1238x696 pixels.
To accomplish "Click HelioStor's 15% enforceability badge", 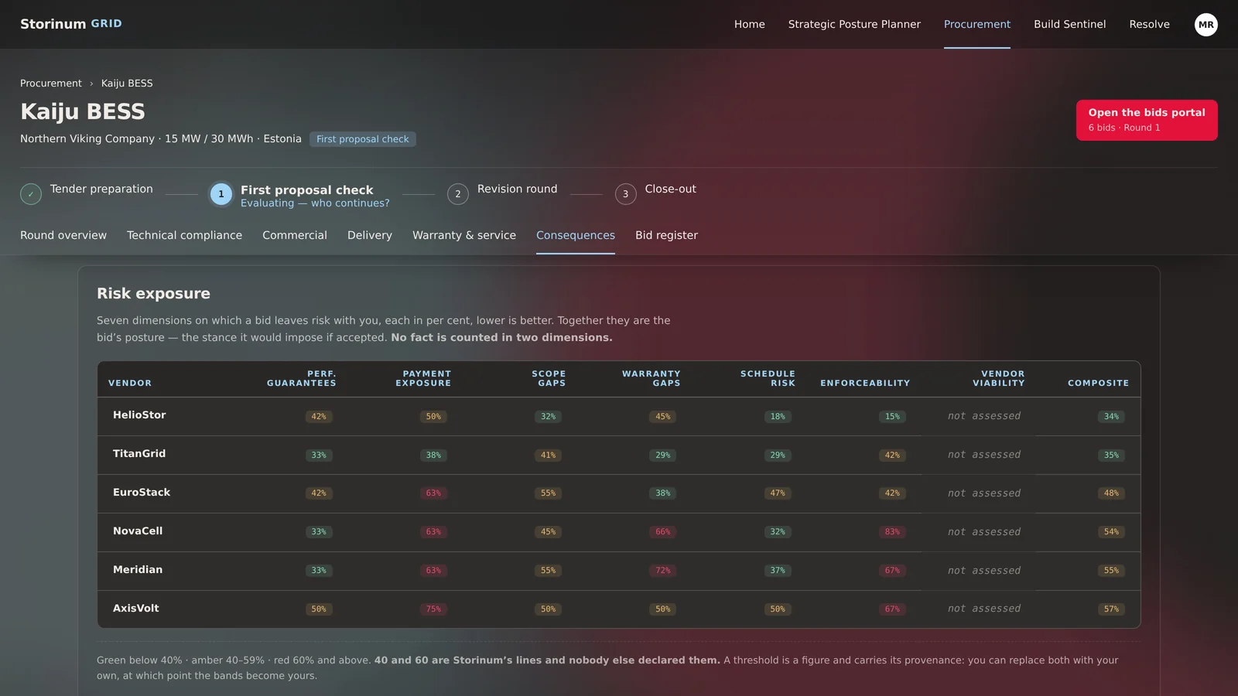I will 892,416.
